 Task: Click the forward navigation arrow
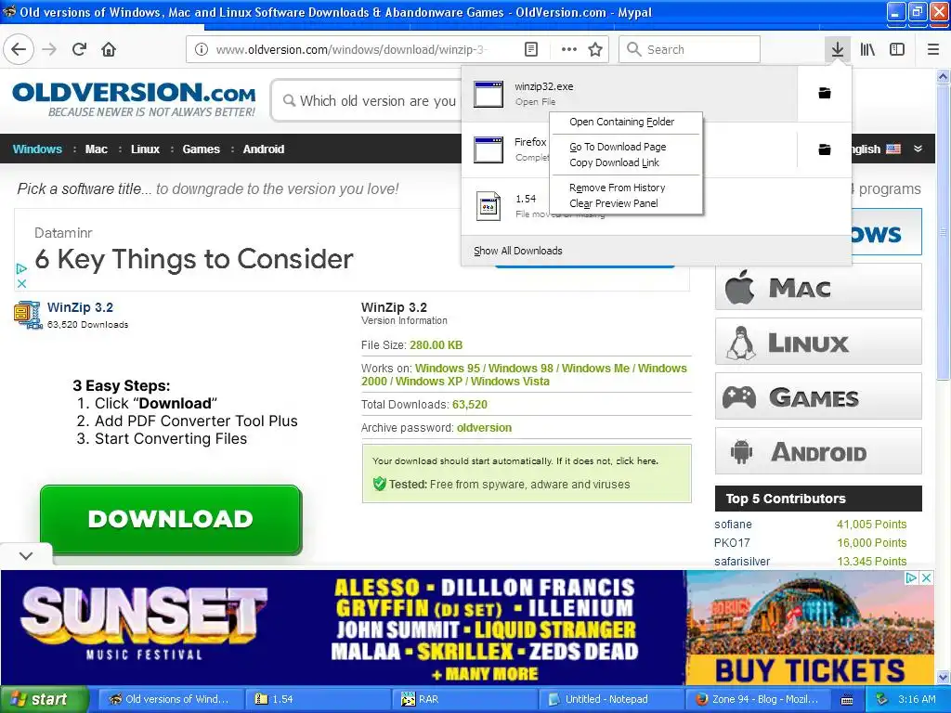click(x=49, y=49)
